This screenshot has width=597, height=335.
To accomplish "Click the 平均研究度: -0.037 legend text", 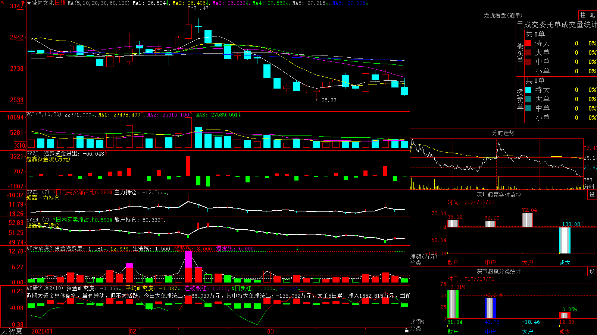I will (151, 288).
